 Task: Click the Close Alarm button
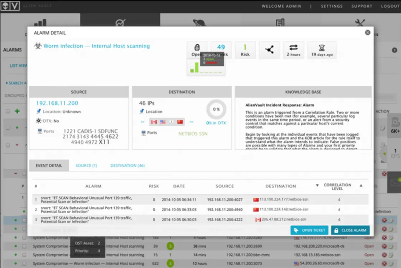[x=350, y=230]
